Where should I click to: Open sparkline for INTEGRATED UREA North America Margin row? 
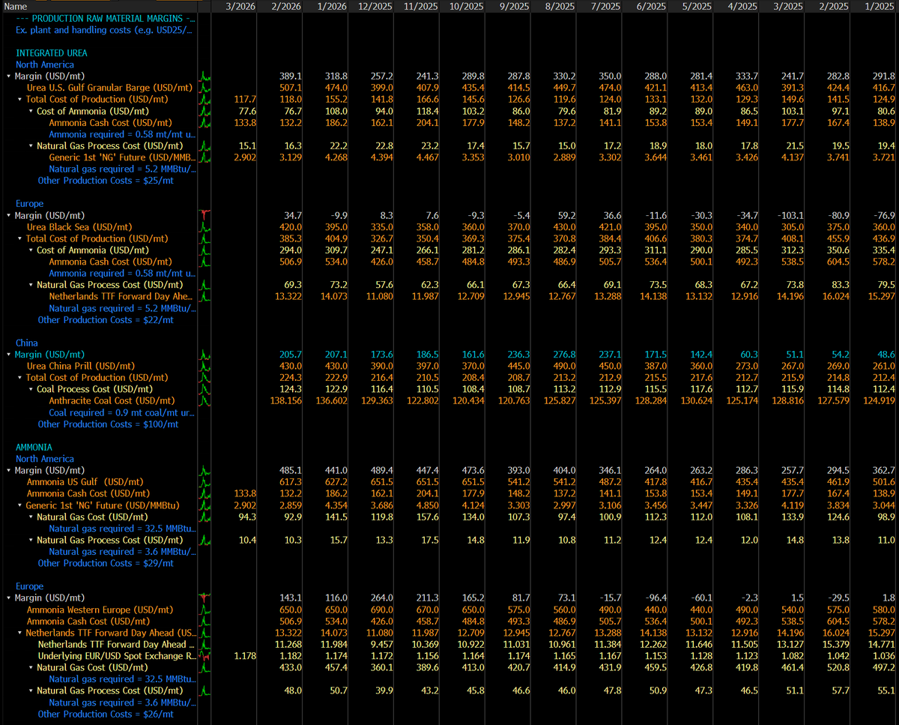click(x=205, y=76)
